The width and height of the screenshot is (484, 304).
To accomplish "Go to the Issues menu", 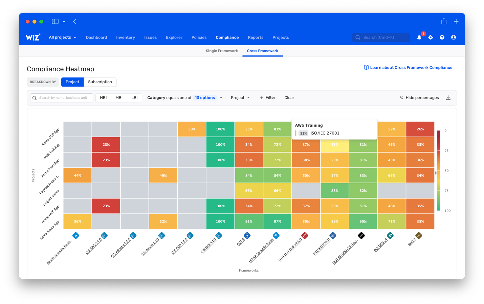I will 150,38.
